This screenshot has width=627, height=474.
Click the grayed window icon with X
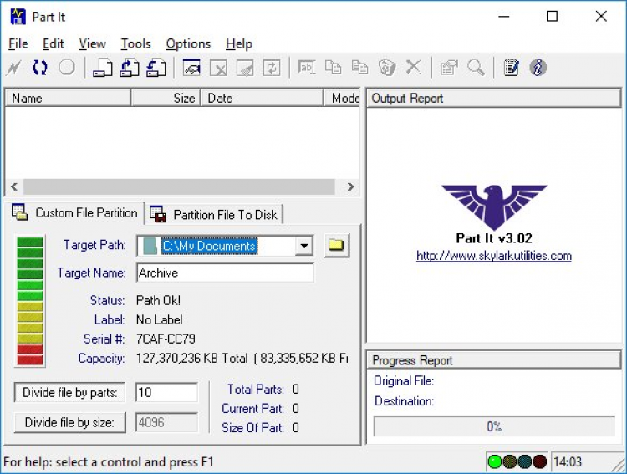tap(218, 68)
